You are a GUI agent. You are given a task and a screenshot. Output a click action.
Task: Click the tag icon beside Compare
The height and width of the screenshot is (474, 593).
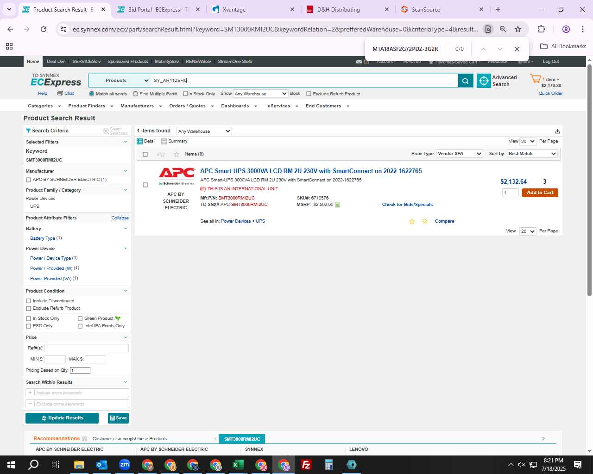pyautogui.click(x=425, y=221)
